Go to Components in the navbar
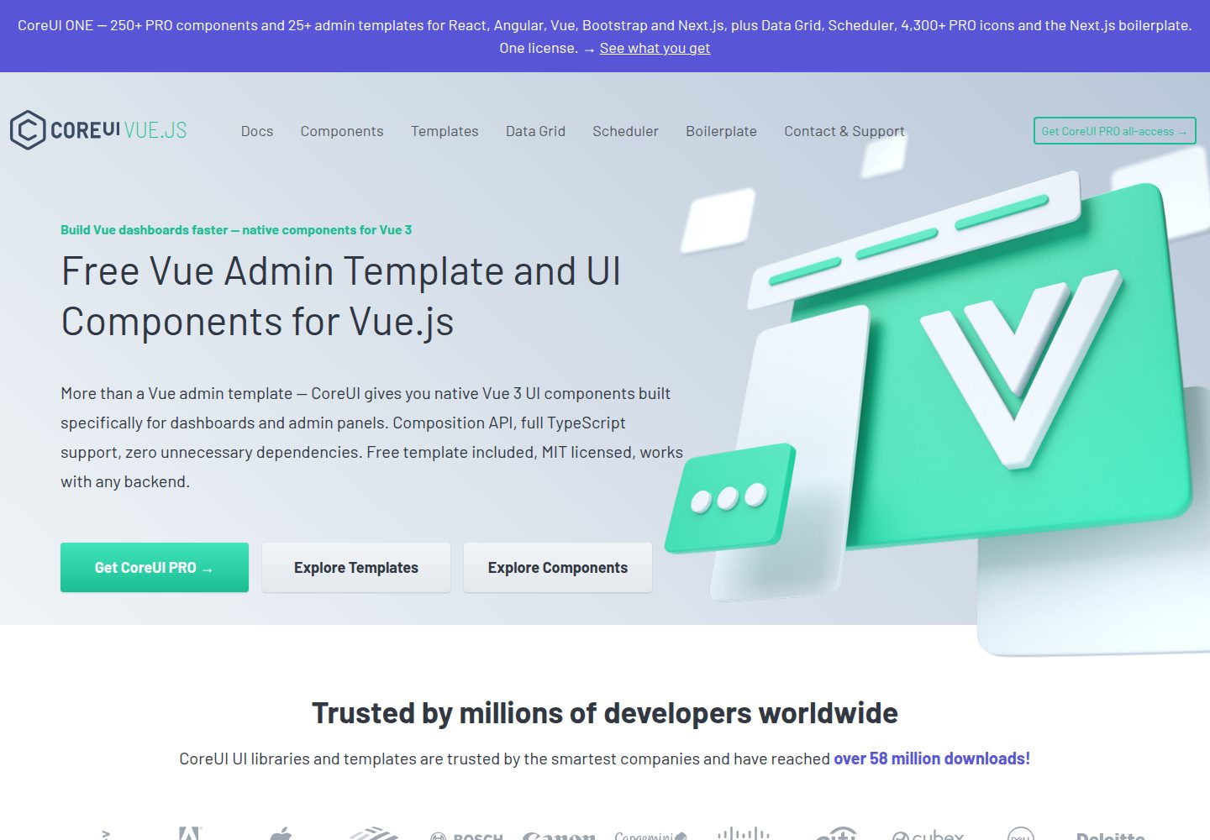This screenshot has width=1210, height=840. (342, 131)
